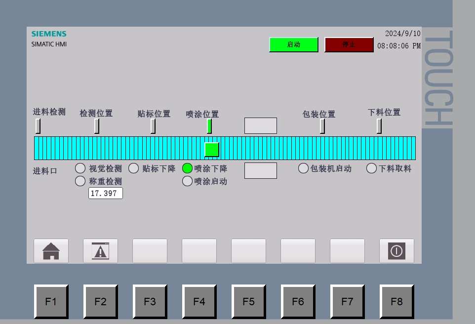Click the F8 function key
This screenshot has width=475, height=324.
[397, 302]
